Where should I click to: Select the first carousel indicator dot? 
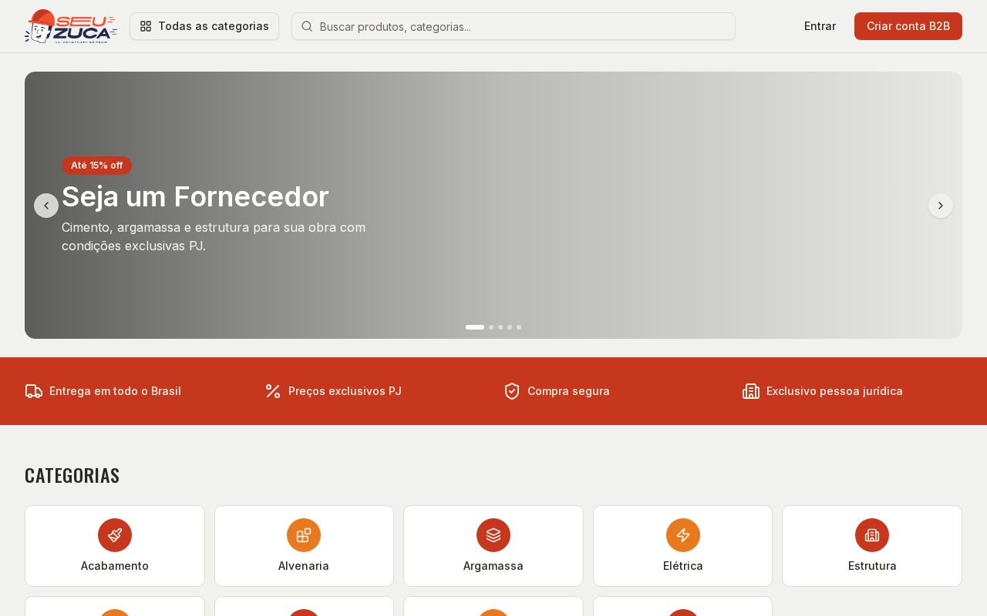click(475, 327)
